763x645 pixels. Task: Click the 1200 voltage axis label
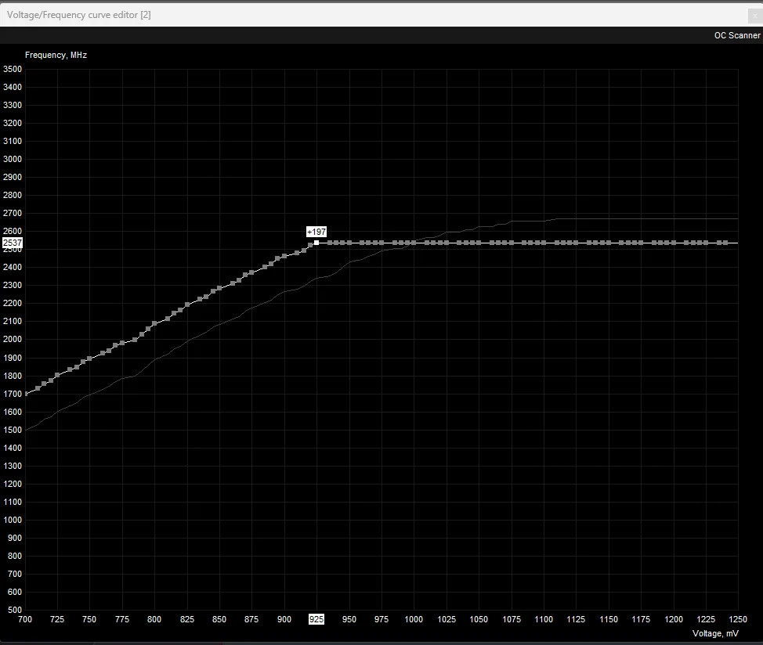674,619
